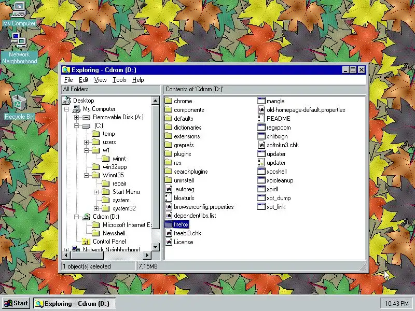Image resolution: width=415 pixels, height=311 pixels.
Task: Expand the system32 folder node
Action: point(96,209)
